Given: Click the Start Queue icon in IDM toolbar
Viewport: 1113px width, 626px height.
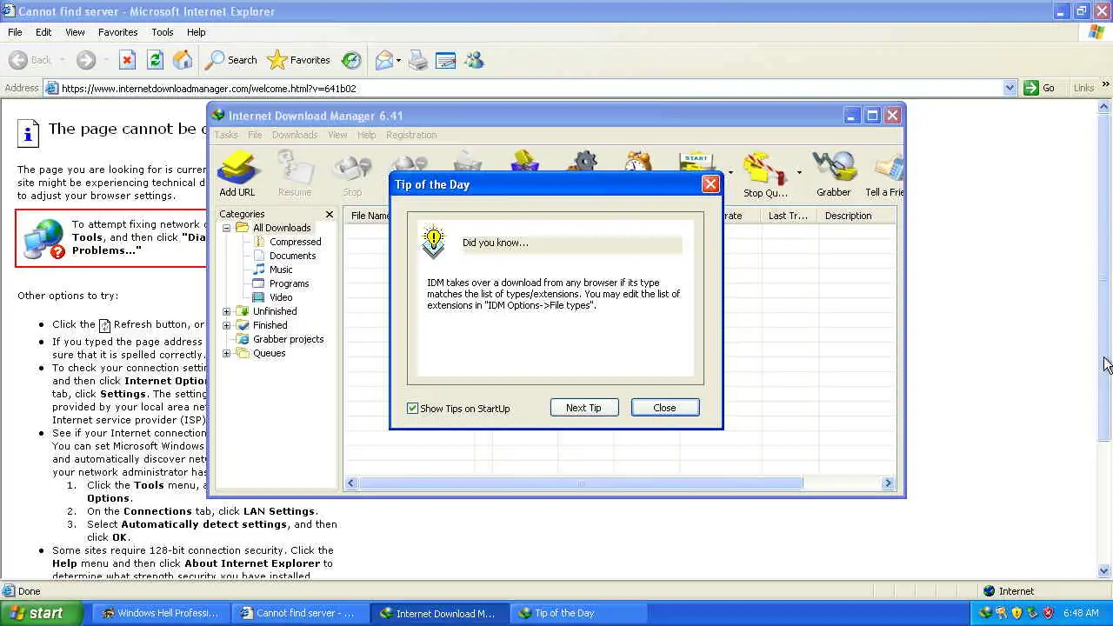Looking at the screenshot, I should coord(697,163).
